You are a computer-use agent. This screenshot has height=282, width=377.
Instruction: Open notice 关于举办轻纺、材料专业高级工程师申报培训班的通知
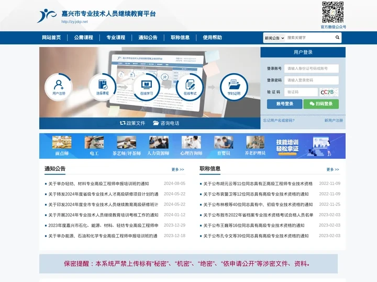[98, 184]
